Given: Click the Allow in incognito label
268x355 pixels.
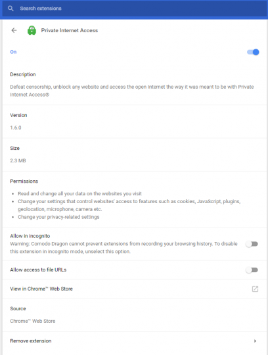Looking at the screenshot, I should coord(30,236).
